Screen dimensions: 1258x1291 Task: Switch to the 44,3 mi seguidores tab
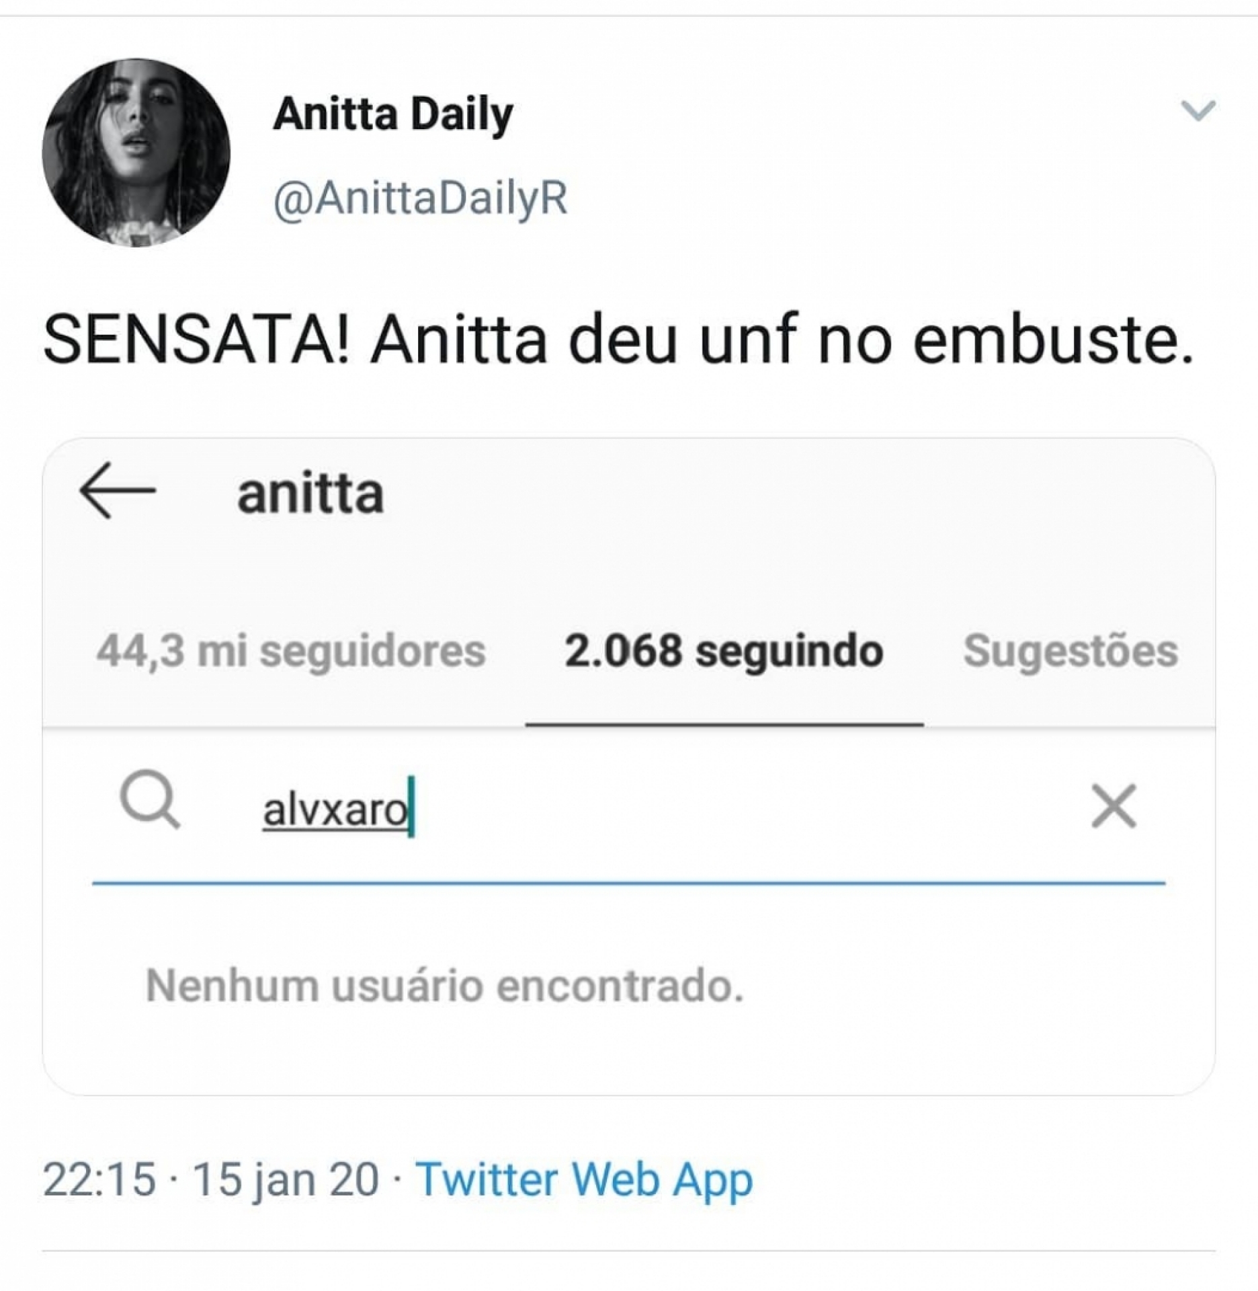point(290,651)
